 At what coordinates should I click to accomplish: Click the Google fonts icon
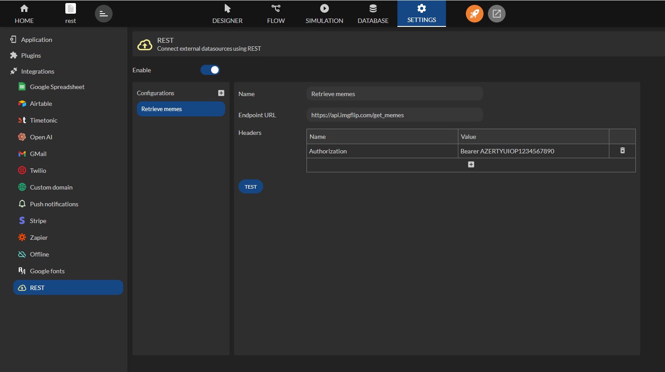click(22, 271)
